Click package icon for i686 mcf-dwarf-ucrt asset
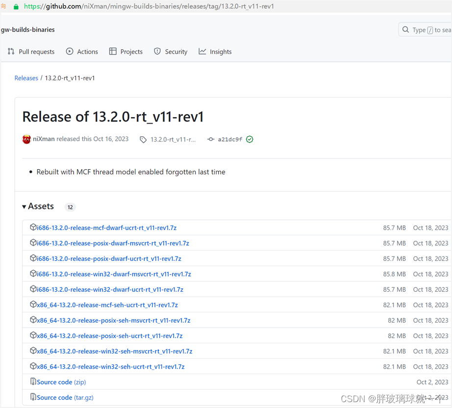The height and width of the screenshot is (408, 452). [33, 227]
